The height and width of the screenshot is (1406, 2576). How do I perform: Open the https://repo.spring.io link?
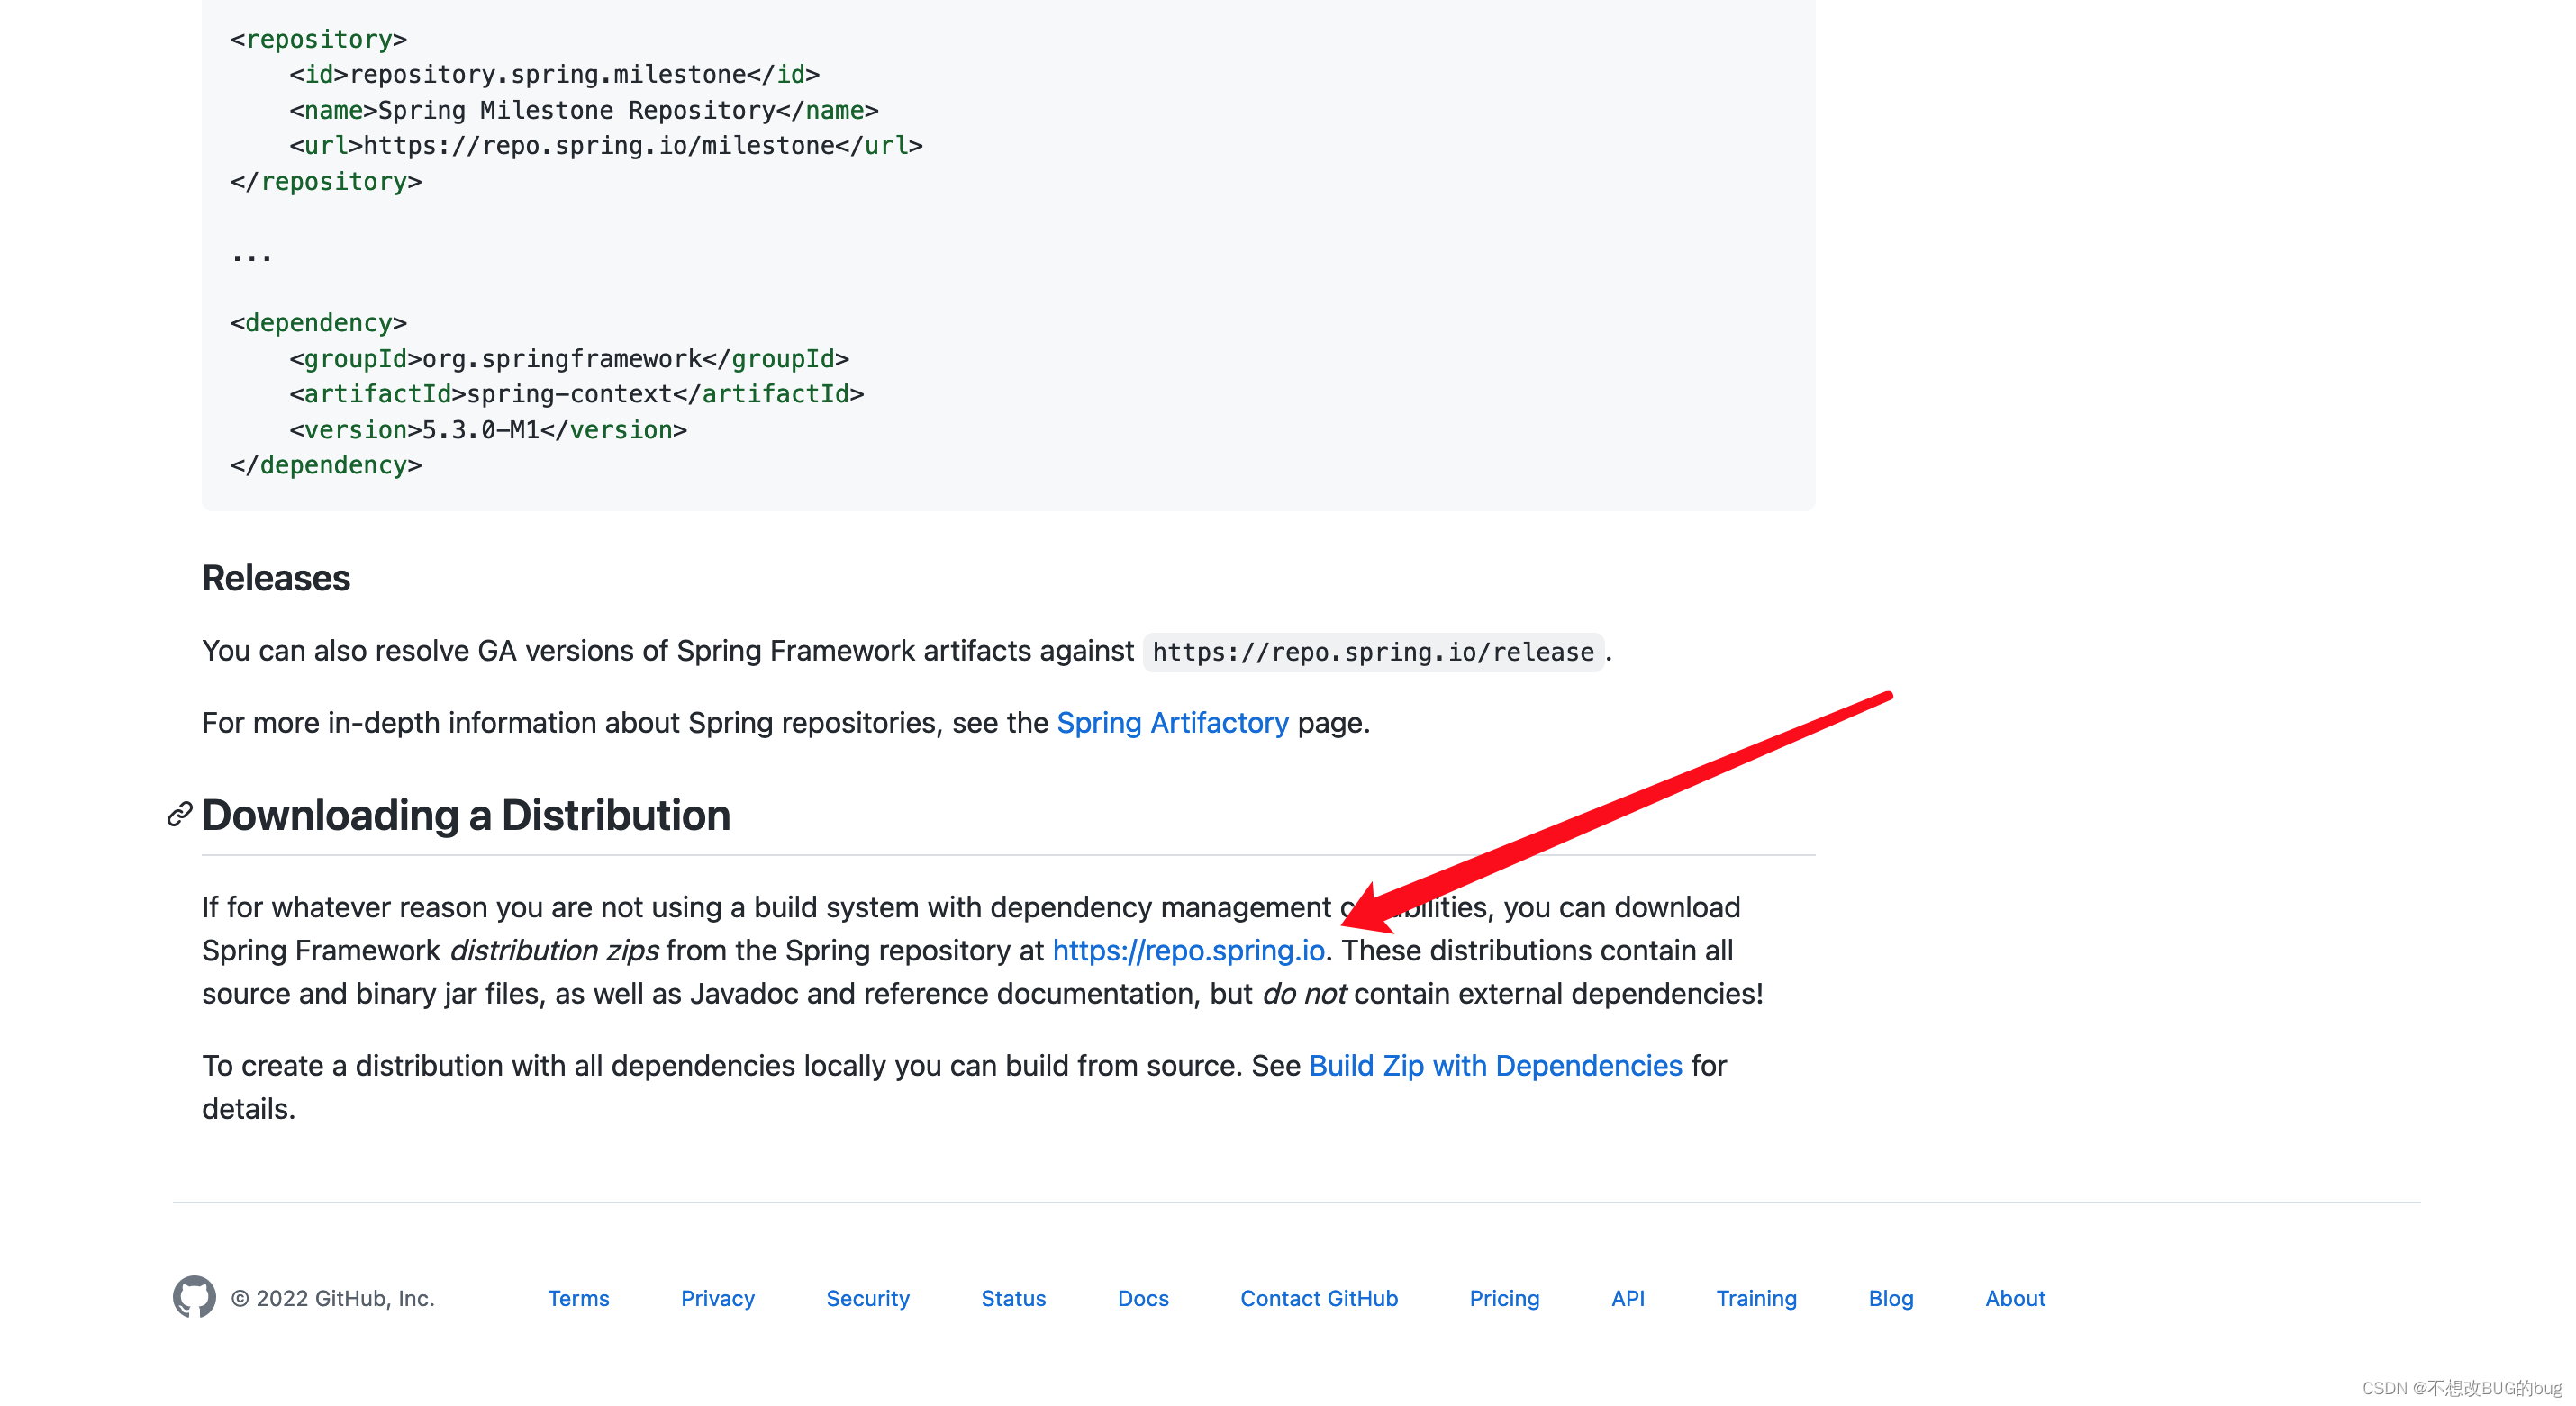click(x=1188, y=950)
